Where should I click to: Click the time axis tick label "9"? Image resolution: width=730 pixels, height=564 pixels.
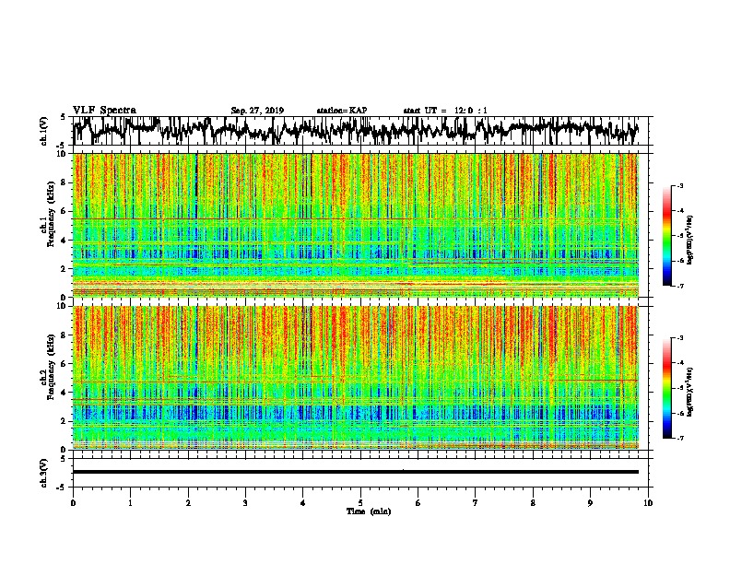coord(590,503)
